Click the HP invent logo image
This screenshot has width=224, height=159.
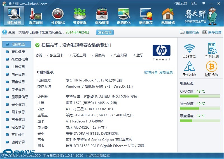pos(161,52)
